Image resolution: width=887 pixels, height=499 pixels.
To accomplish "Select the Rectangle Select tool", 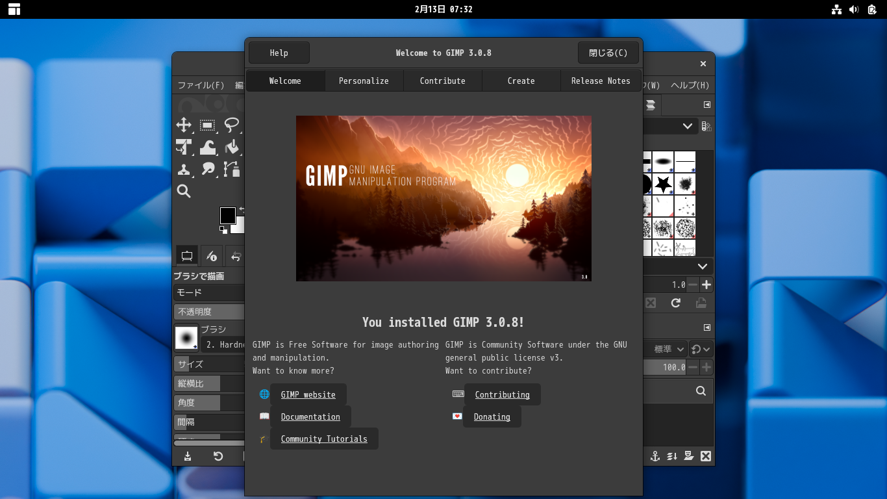I will [x=208, y=125].
